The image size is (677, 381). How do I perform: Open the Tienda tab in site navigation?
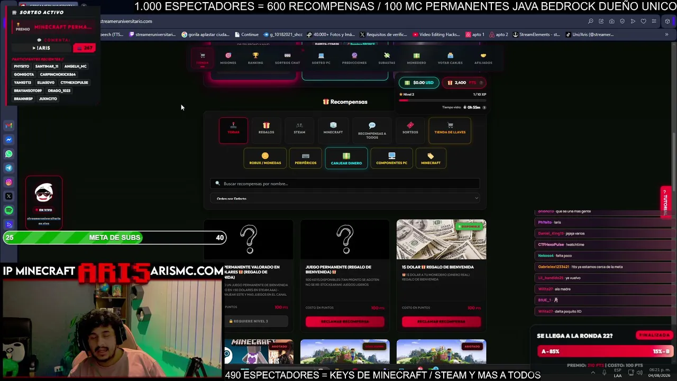click(x=202, y=58)
